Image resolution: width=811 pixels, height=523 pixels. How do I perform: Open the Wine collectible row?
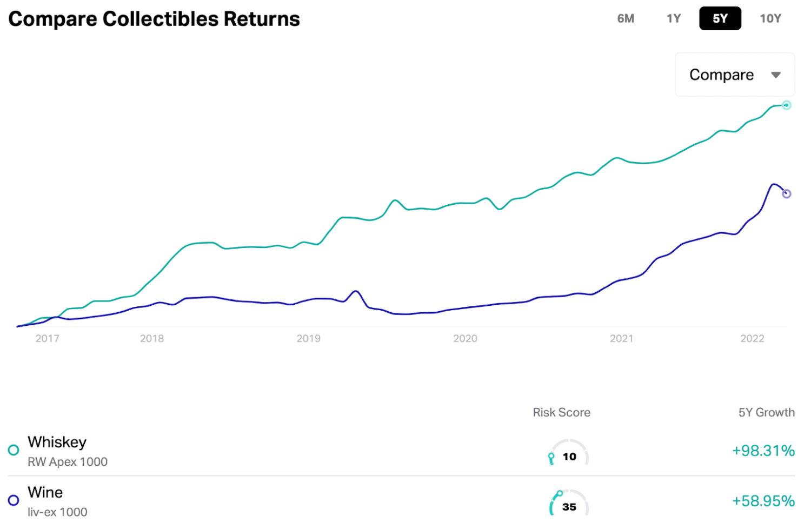click(45, 492)
